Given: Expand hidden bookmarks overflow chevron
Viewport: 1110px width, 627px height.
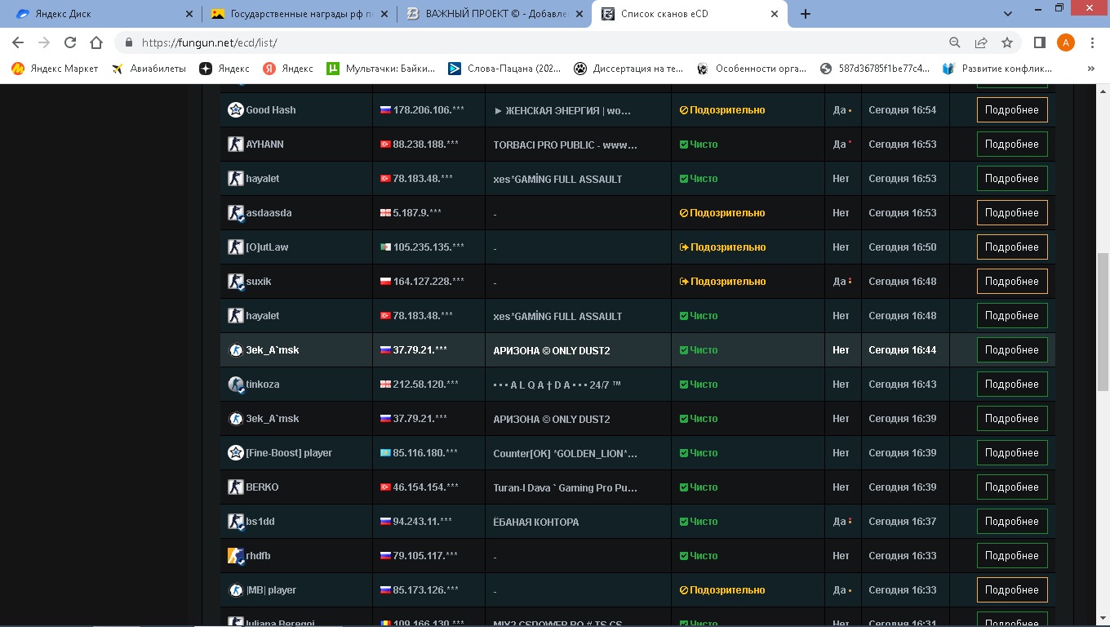Looking at the screenshot, I should click(x=1091, y=69).
